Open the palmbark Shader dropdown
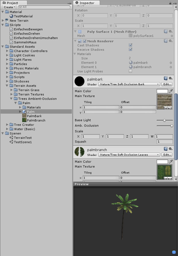The image size is (178, 256). [x=129, y=84]
